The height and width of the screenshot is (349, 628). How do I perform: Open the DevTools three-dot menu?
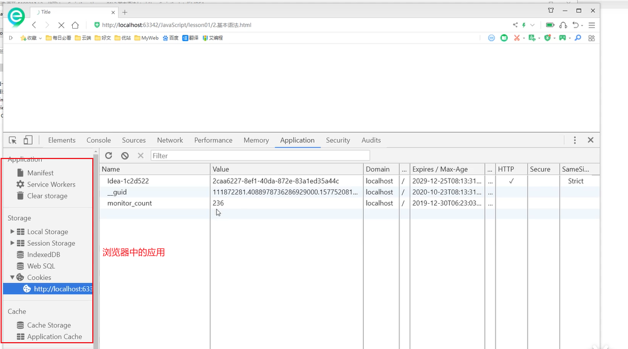click(575, 140)
